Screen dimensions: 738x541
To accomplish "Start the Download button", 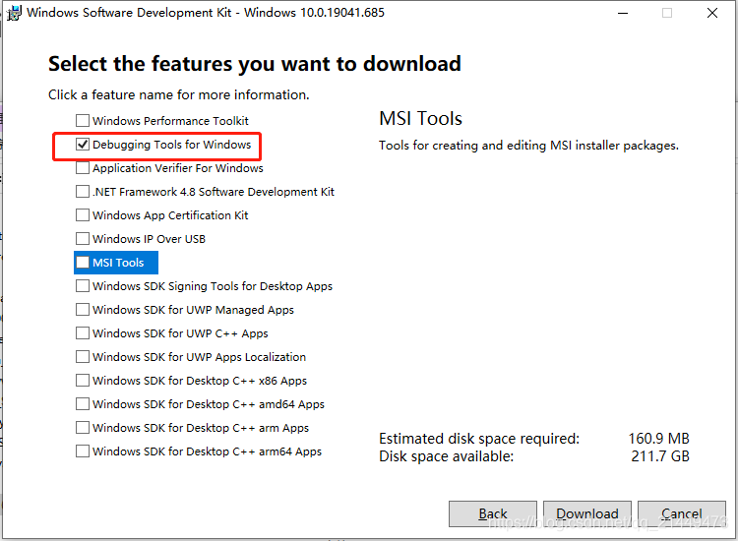I will click(x=587, y=513).
